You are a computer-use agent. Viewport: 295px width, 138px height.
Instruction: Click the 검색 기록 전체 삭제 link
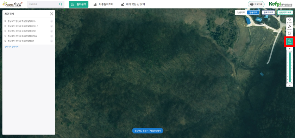pos(12,47)
